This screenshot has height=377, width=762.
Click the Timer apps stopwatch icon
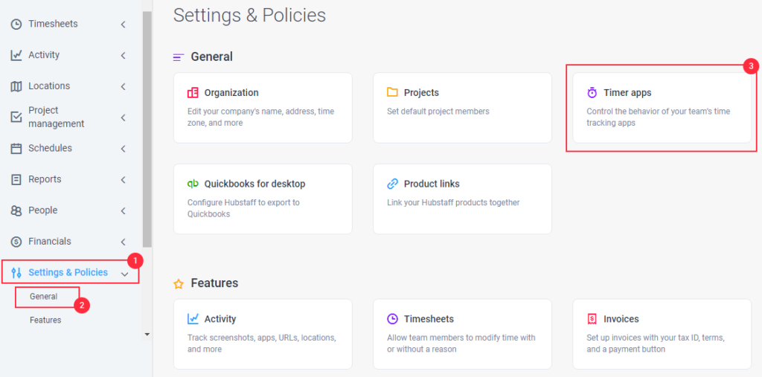pos(592,92)
